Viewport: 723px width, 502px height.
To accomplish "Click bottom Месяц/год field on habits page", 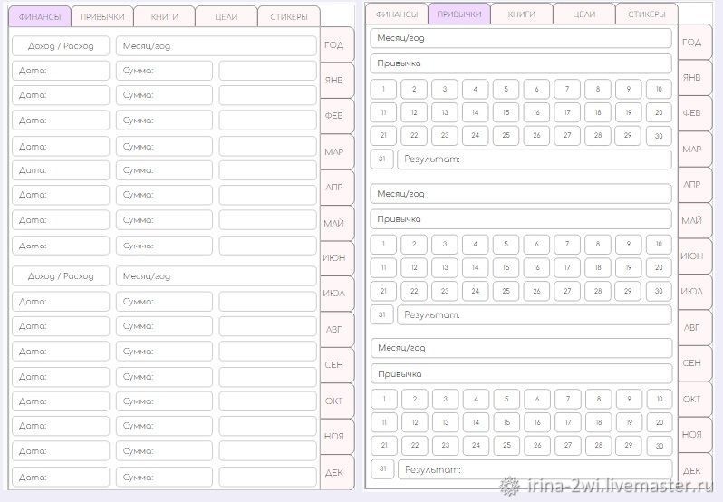I will pos(522,348).
